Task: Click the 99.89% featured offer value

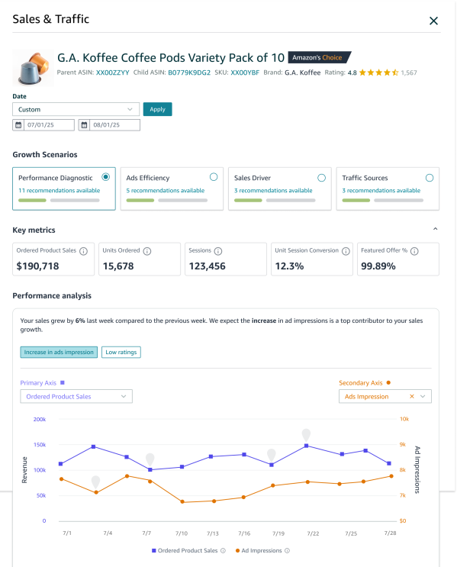Action: coord(378,266)
